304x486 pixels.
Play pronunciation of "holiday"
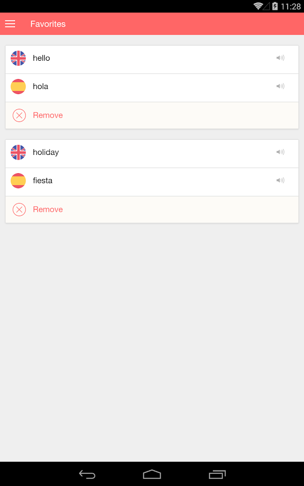281,152
